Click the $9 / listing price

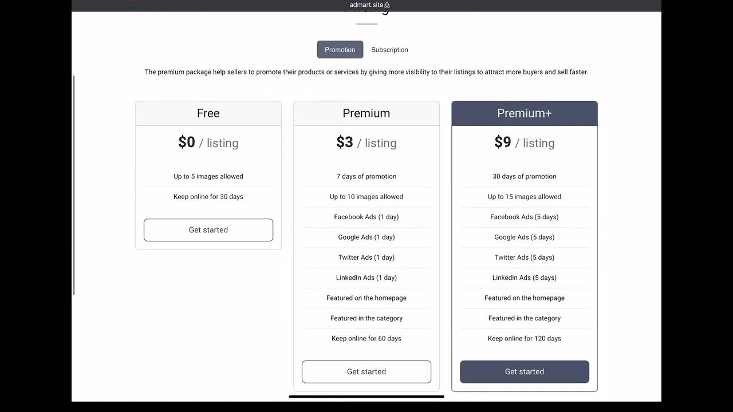pos(525,142)
